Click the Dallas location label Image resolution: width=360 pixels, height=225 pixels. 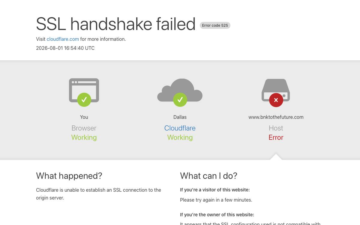pyautogui.click(x=180, y=117)
